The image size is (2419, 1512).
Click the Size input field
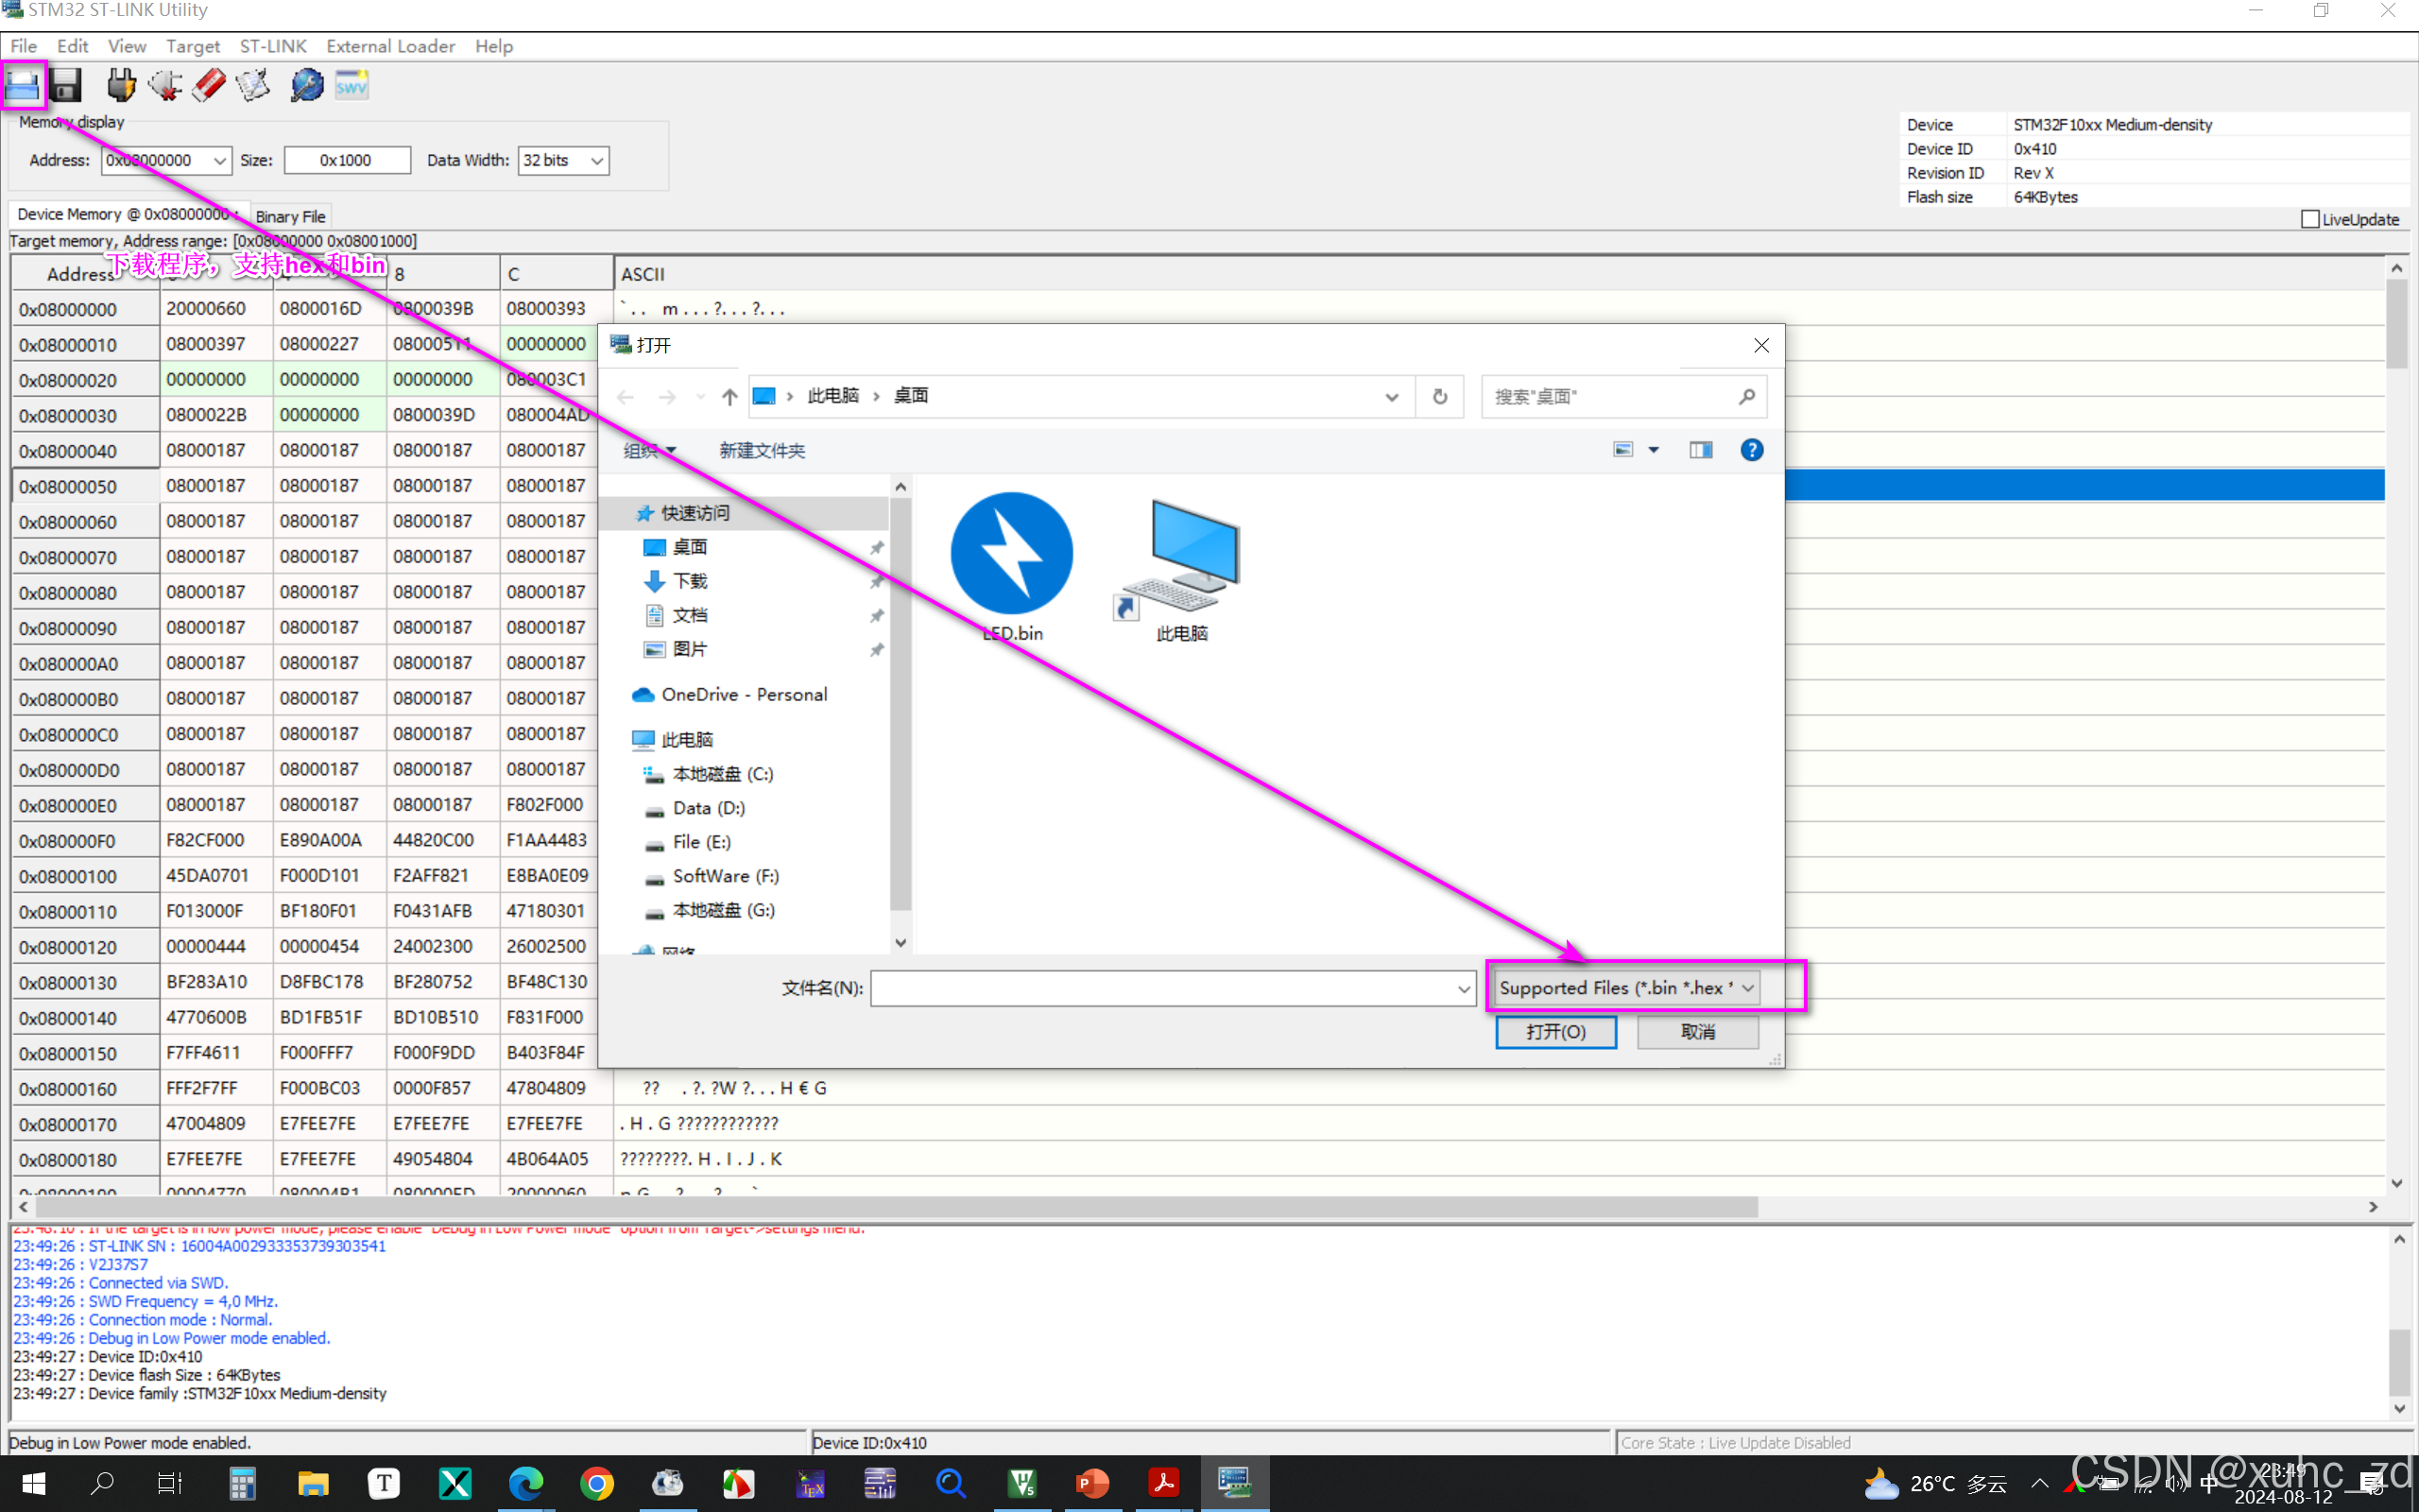pos(347,161)
